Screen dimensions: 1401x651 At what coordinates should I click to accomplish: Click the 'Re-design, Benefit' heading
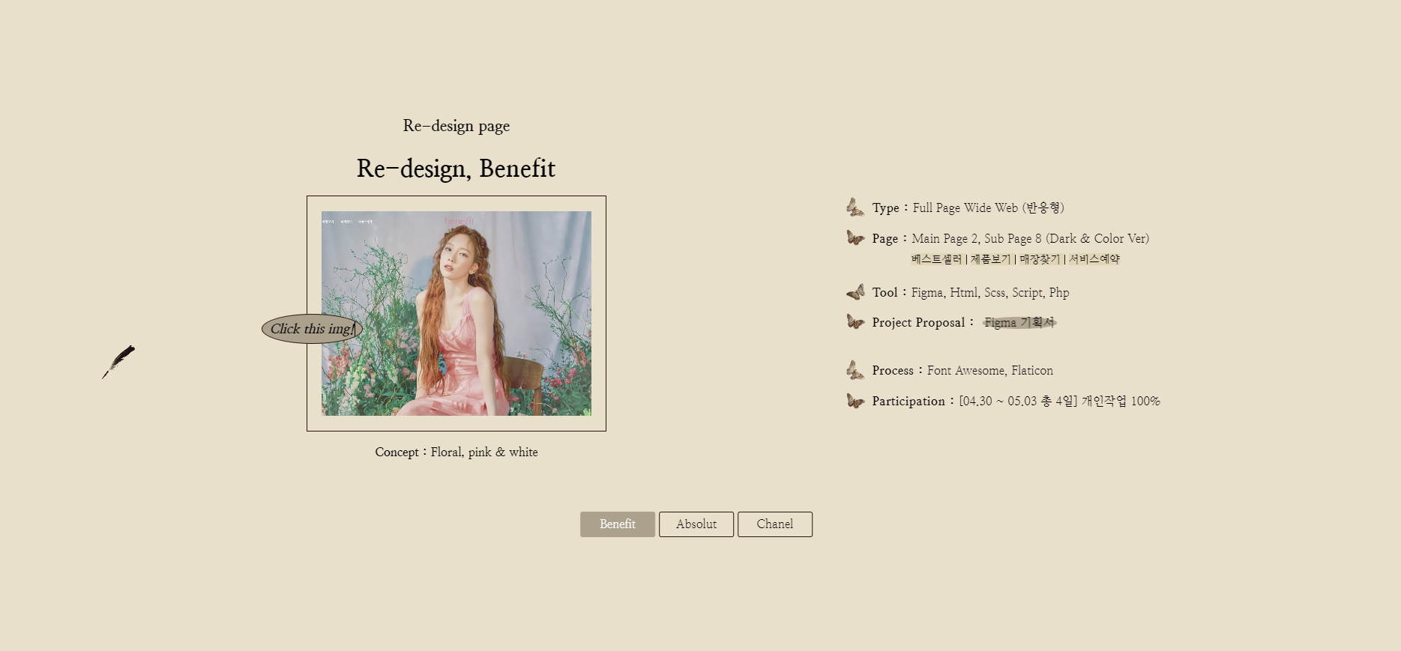pos(456,169)
